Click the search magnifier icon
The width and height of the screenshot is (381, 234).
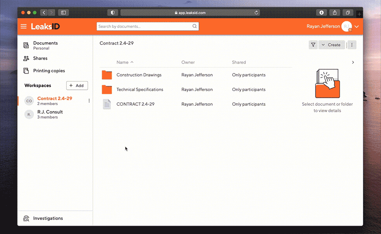coord(195,26)
